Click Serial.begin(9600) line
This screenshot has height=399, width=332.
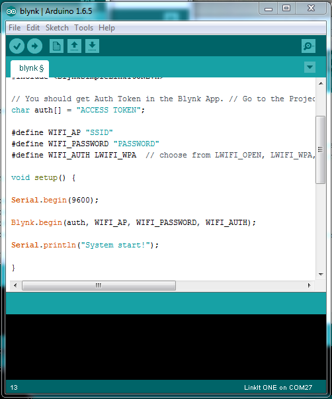tap(55, 200)
